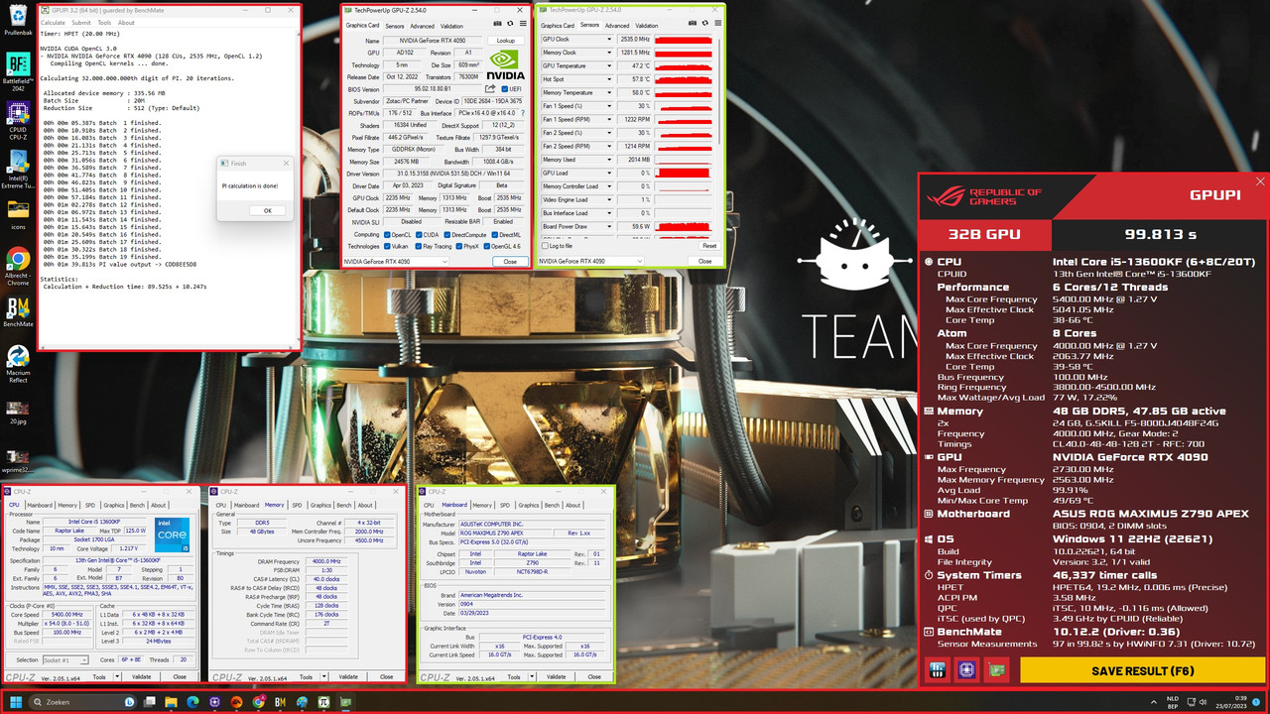Toggle the Ray Tracing checkbox
This screenshot has height=714, width=1270.
coord(419,246)
